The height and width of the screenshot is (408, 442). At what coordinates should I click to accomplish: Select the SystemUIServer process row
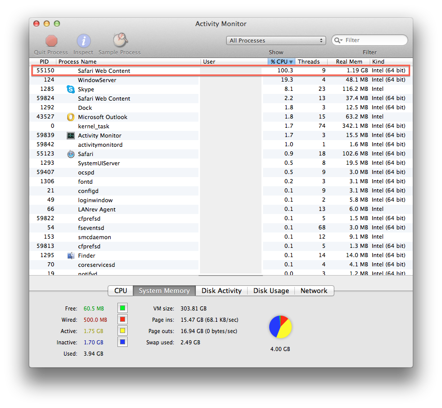pos(220,163)
